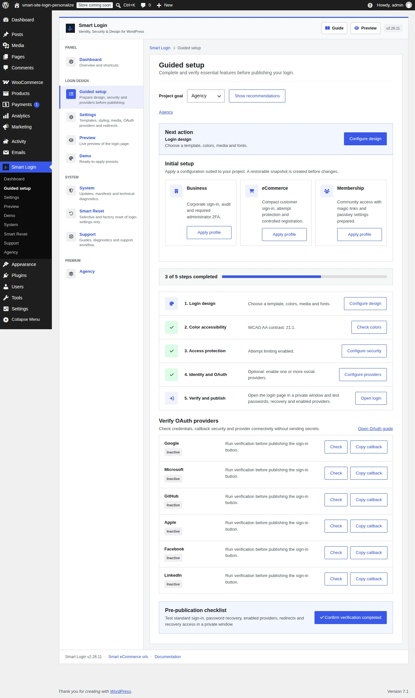The width and height of the screenshot is (415, 698).
Task: Click the comments bubble icon in admin bar
Action: tap(143, 5)
